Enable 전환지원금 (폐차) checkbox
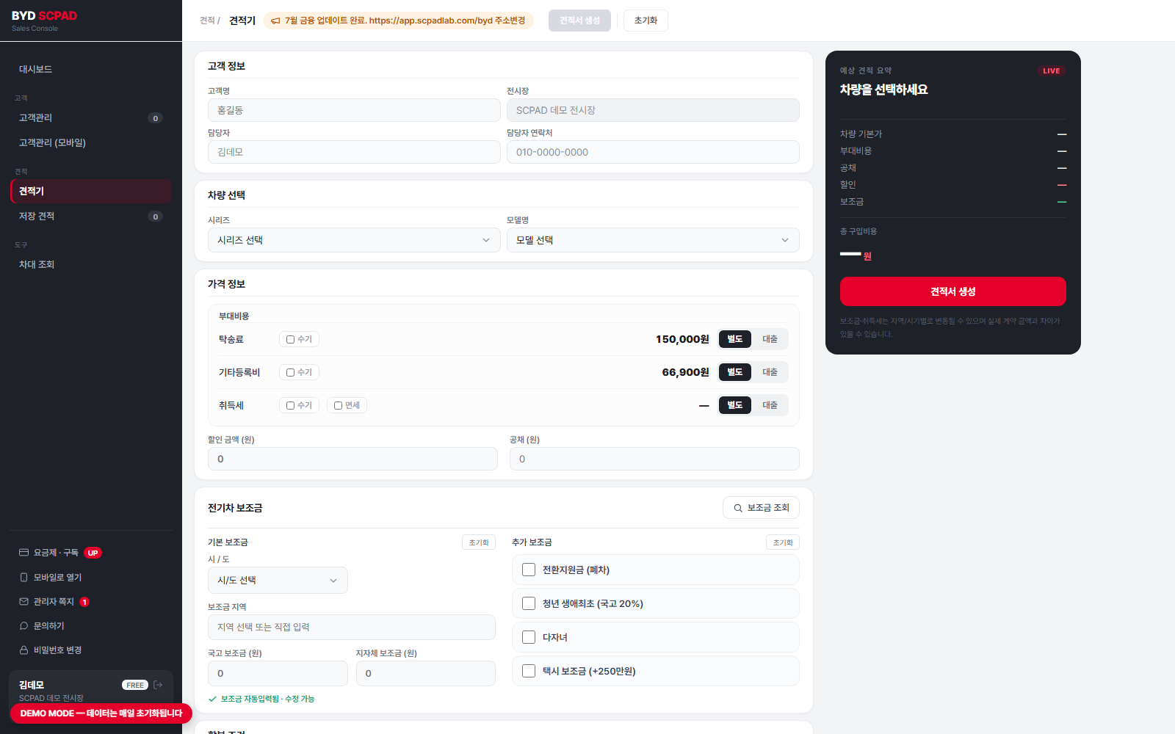 click(x=529, y=570)
